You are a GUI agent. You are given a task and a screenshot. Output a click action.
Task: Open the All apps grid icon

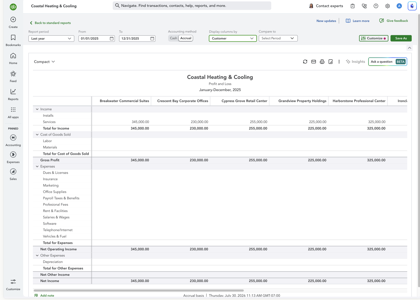13,110
